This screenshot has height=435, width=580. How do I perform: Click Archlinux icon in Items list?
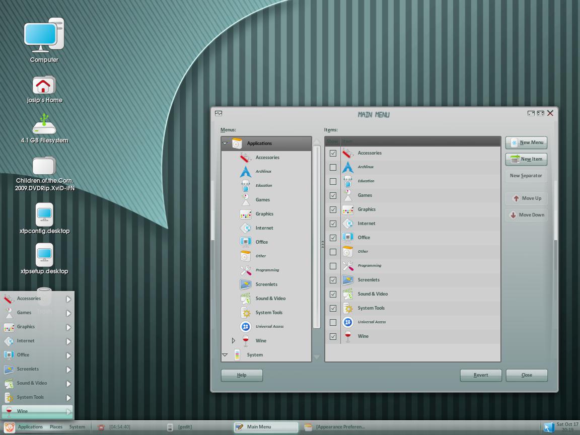(348, 167)
